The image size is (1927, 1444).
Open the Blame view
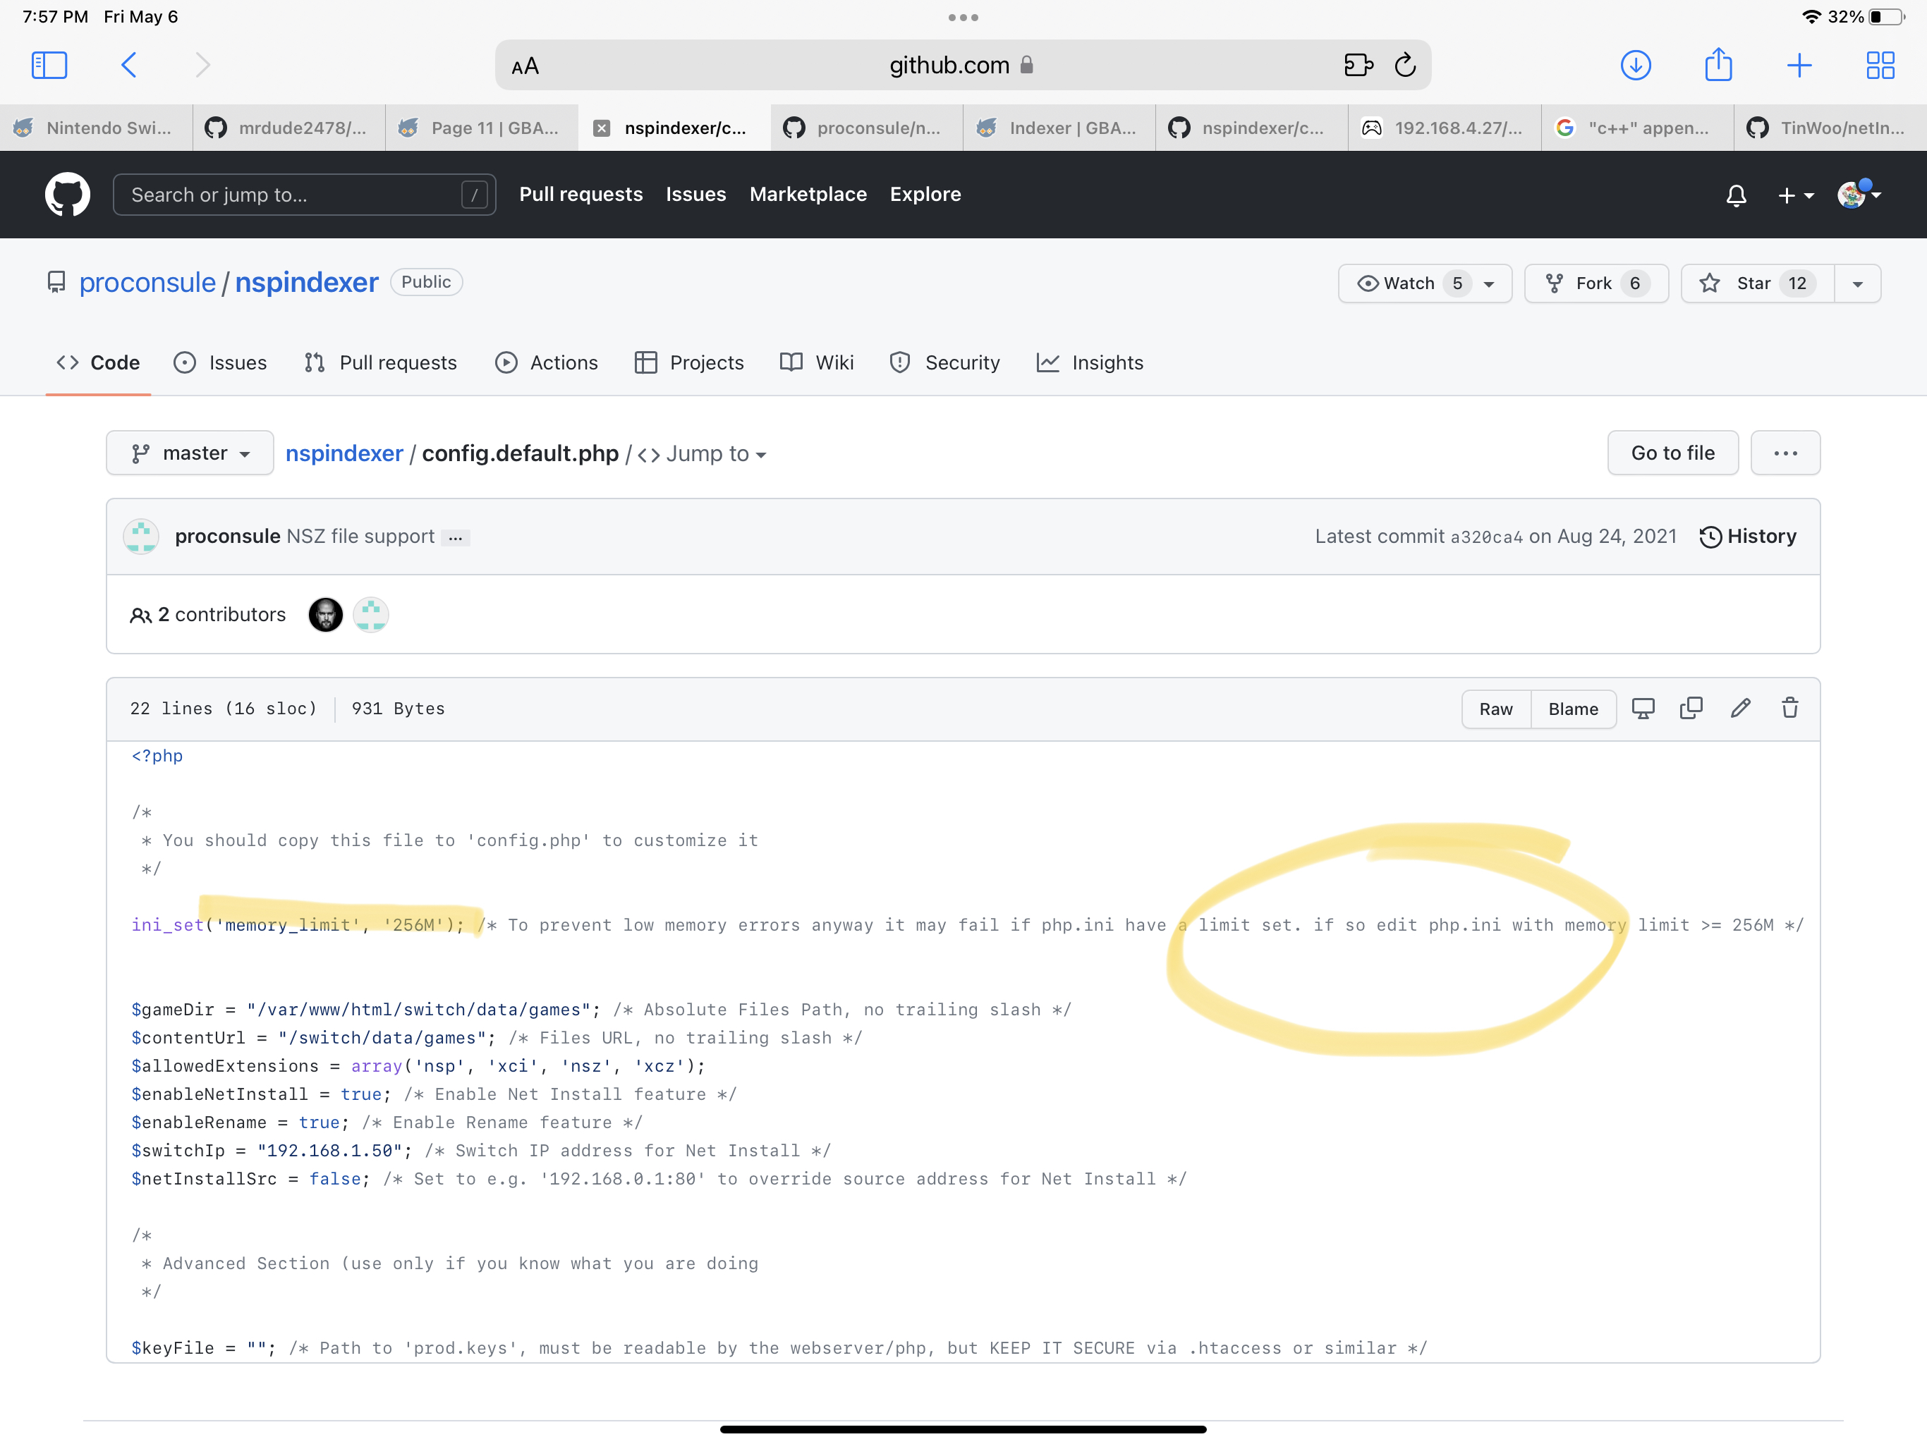(1574, 709)
